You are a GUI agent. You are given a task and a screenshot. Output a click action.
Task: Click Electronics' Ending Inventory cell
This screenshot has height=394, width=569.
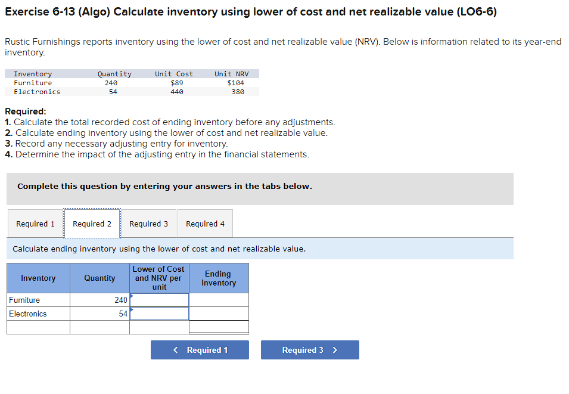tap(218, 314)
